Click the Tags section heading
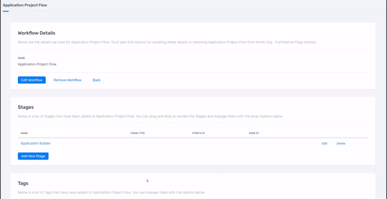387x199 pixels. pos(23,184)
